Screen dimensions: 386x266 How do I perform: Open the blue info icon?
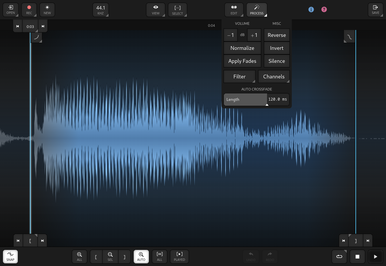[x=311, y=10]
